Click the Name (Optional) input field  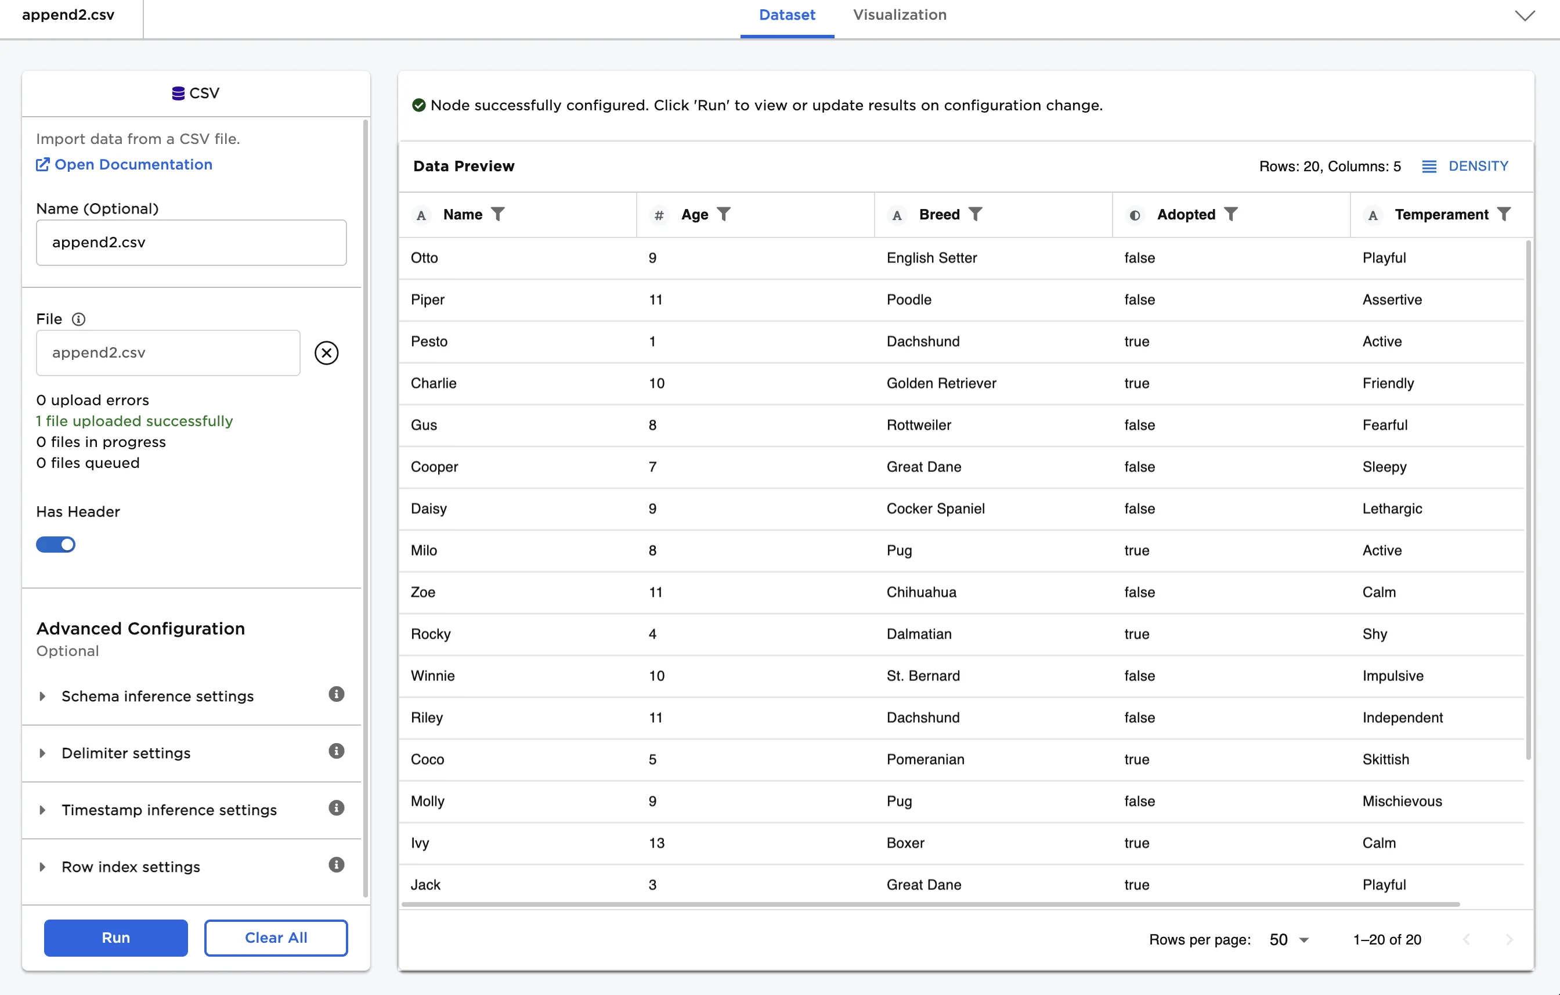click(191, 243)
